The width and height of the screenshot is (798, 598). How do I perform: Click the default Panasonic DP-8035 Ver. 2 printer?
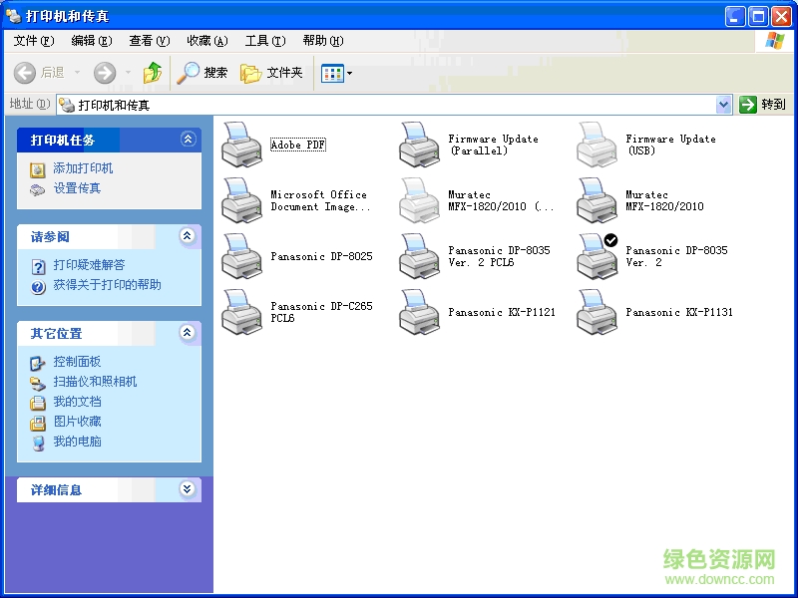click(597, 257)
